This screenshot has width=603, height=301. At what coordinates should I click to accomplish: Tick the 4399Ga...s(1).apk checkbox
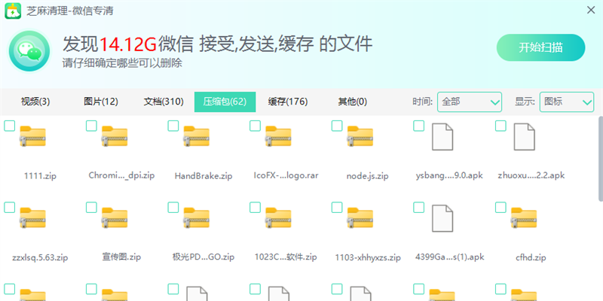click(x=419, y=208)
